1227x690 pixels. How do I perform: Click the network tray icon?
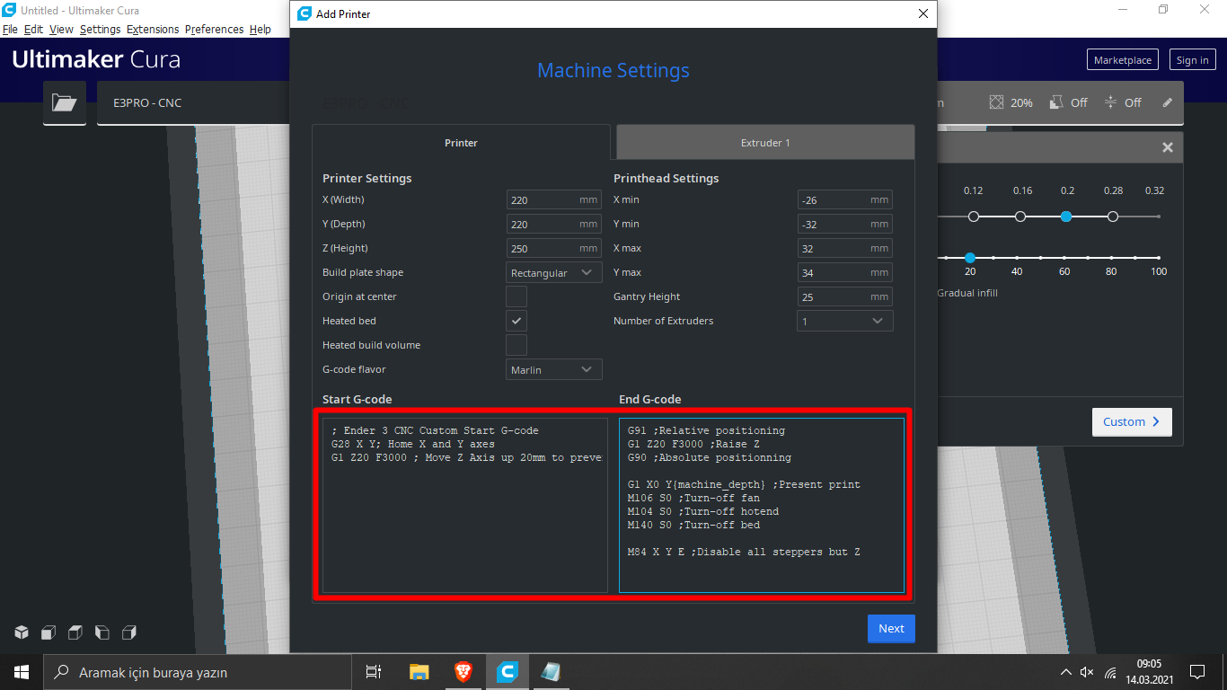click(x=1110, y=672)
